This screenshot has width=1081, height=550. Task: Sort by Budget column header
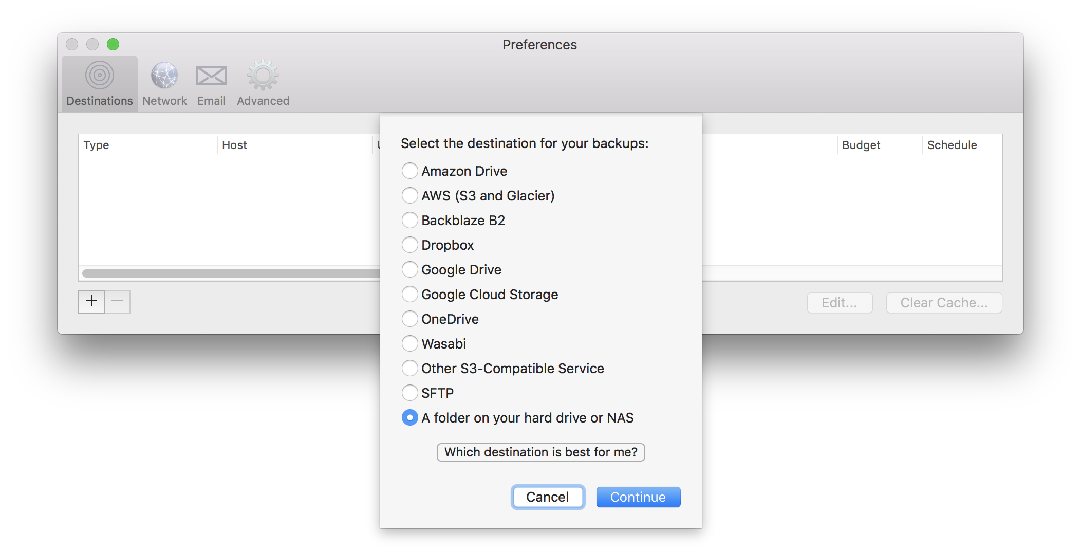[880, 145]
